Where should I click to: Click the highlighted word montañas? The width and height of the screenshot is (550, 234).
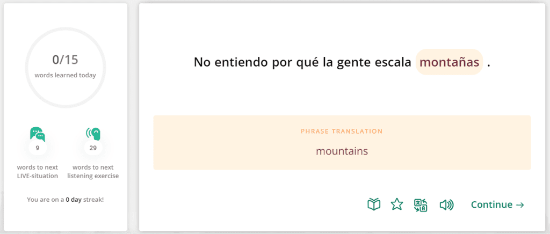coord(449,62)
